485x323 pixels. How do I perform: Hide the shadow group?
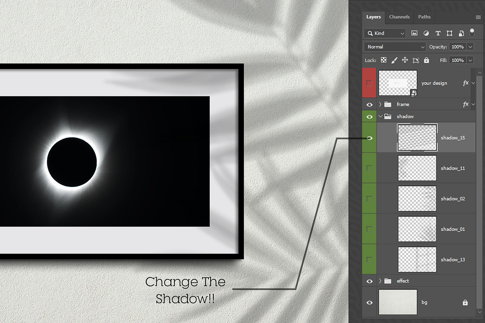(369, 116)
